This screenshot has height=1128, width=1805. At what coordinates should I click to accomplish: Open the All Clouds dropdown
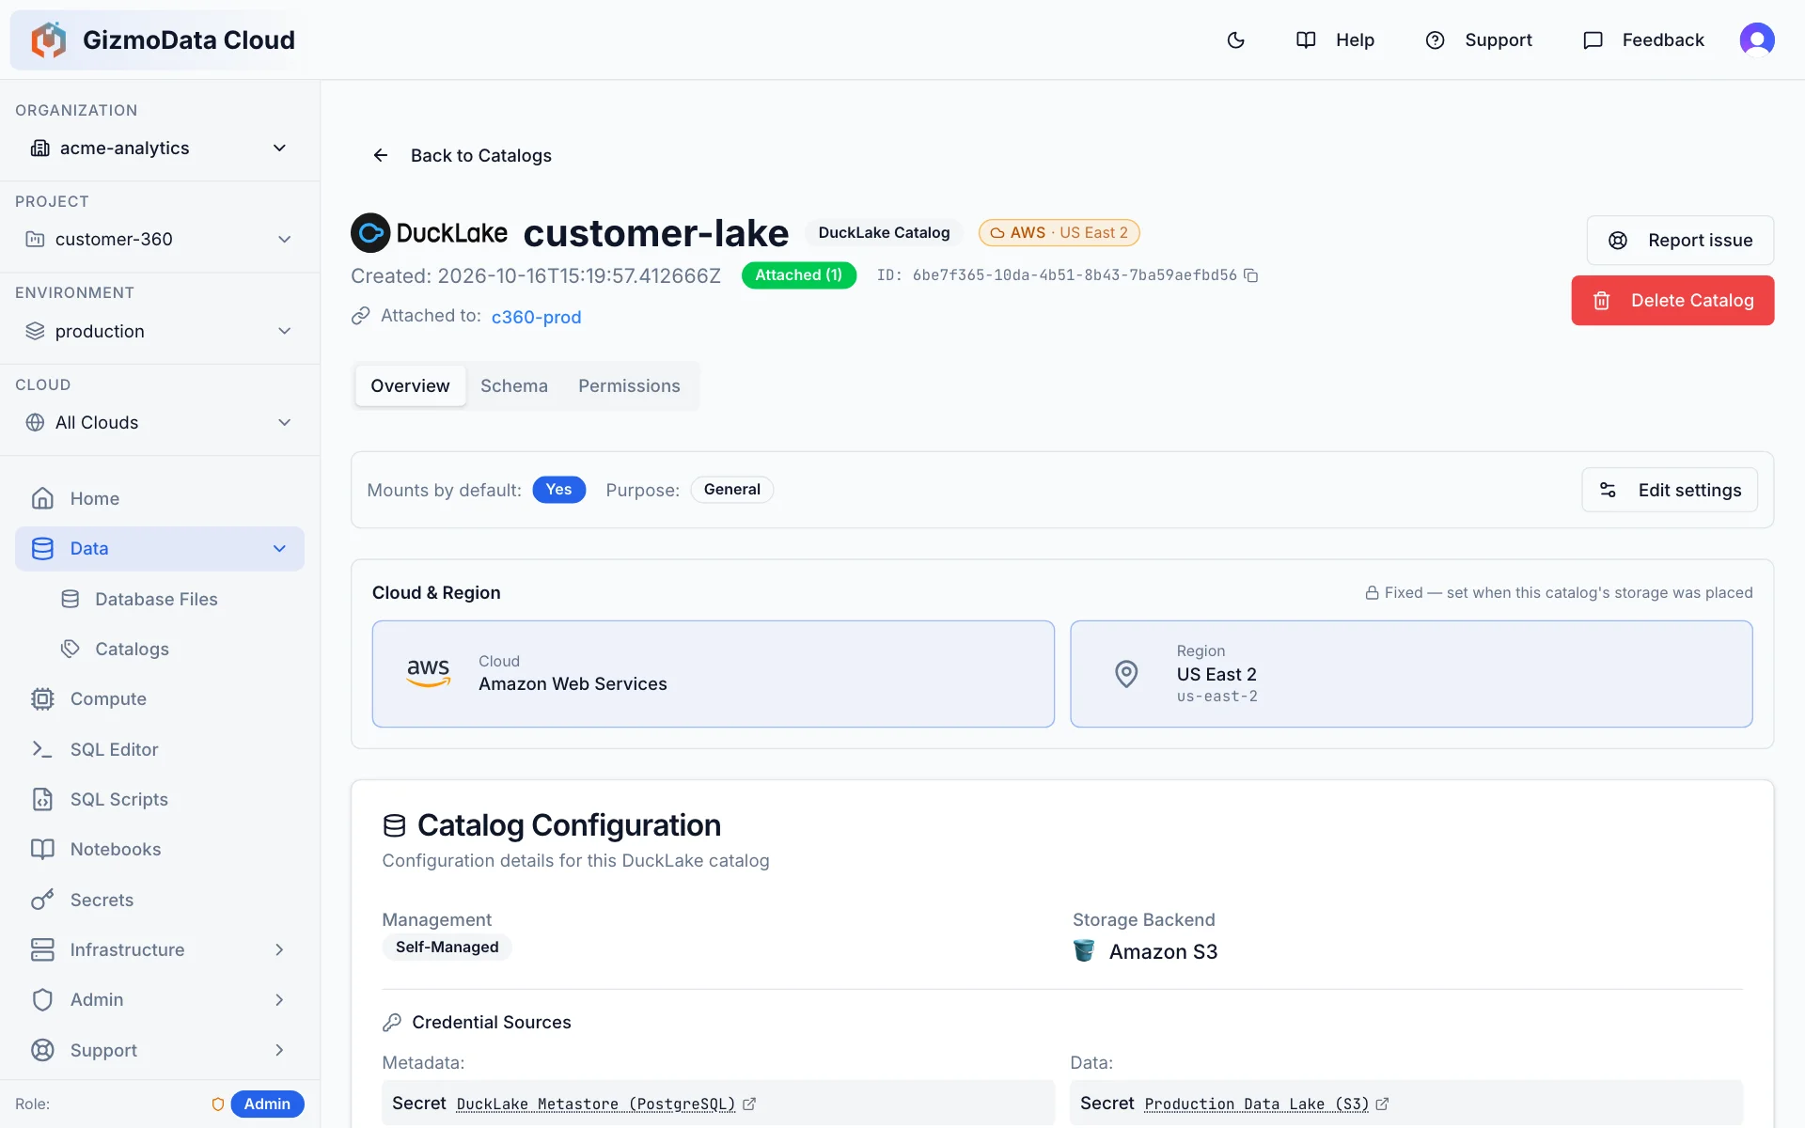[160, 422]
